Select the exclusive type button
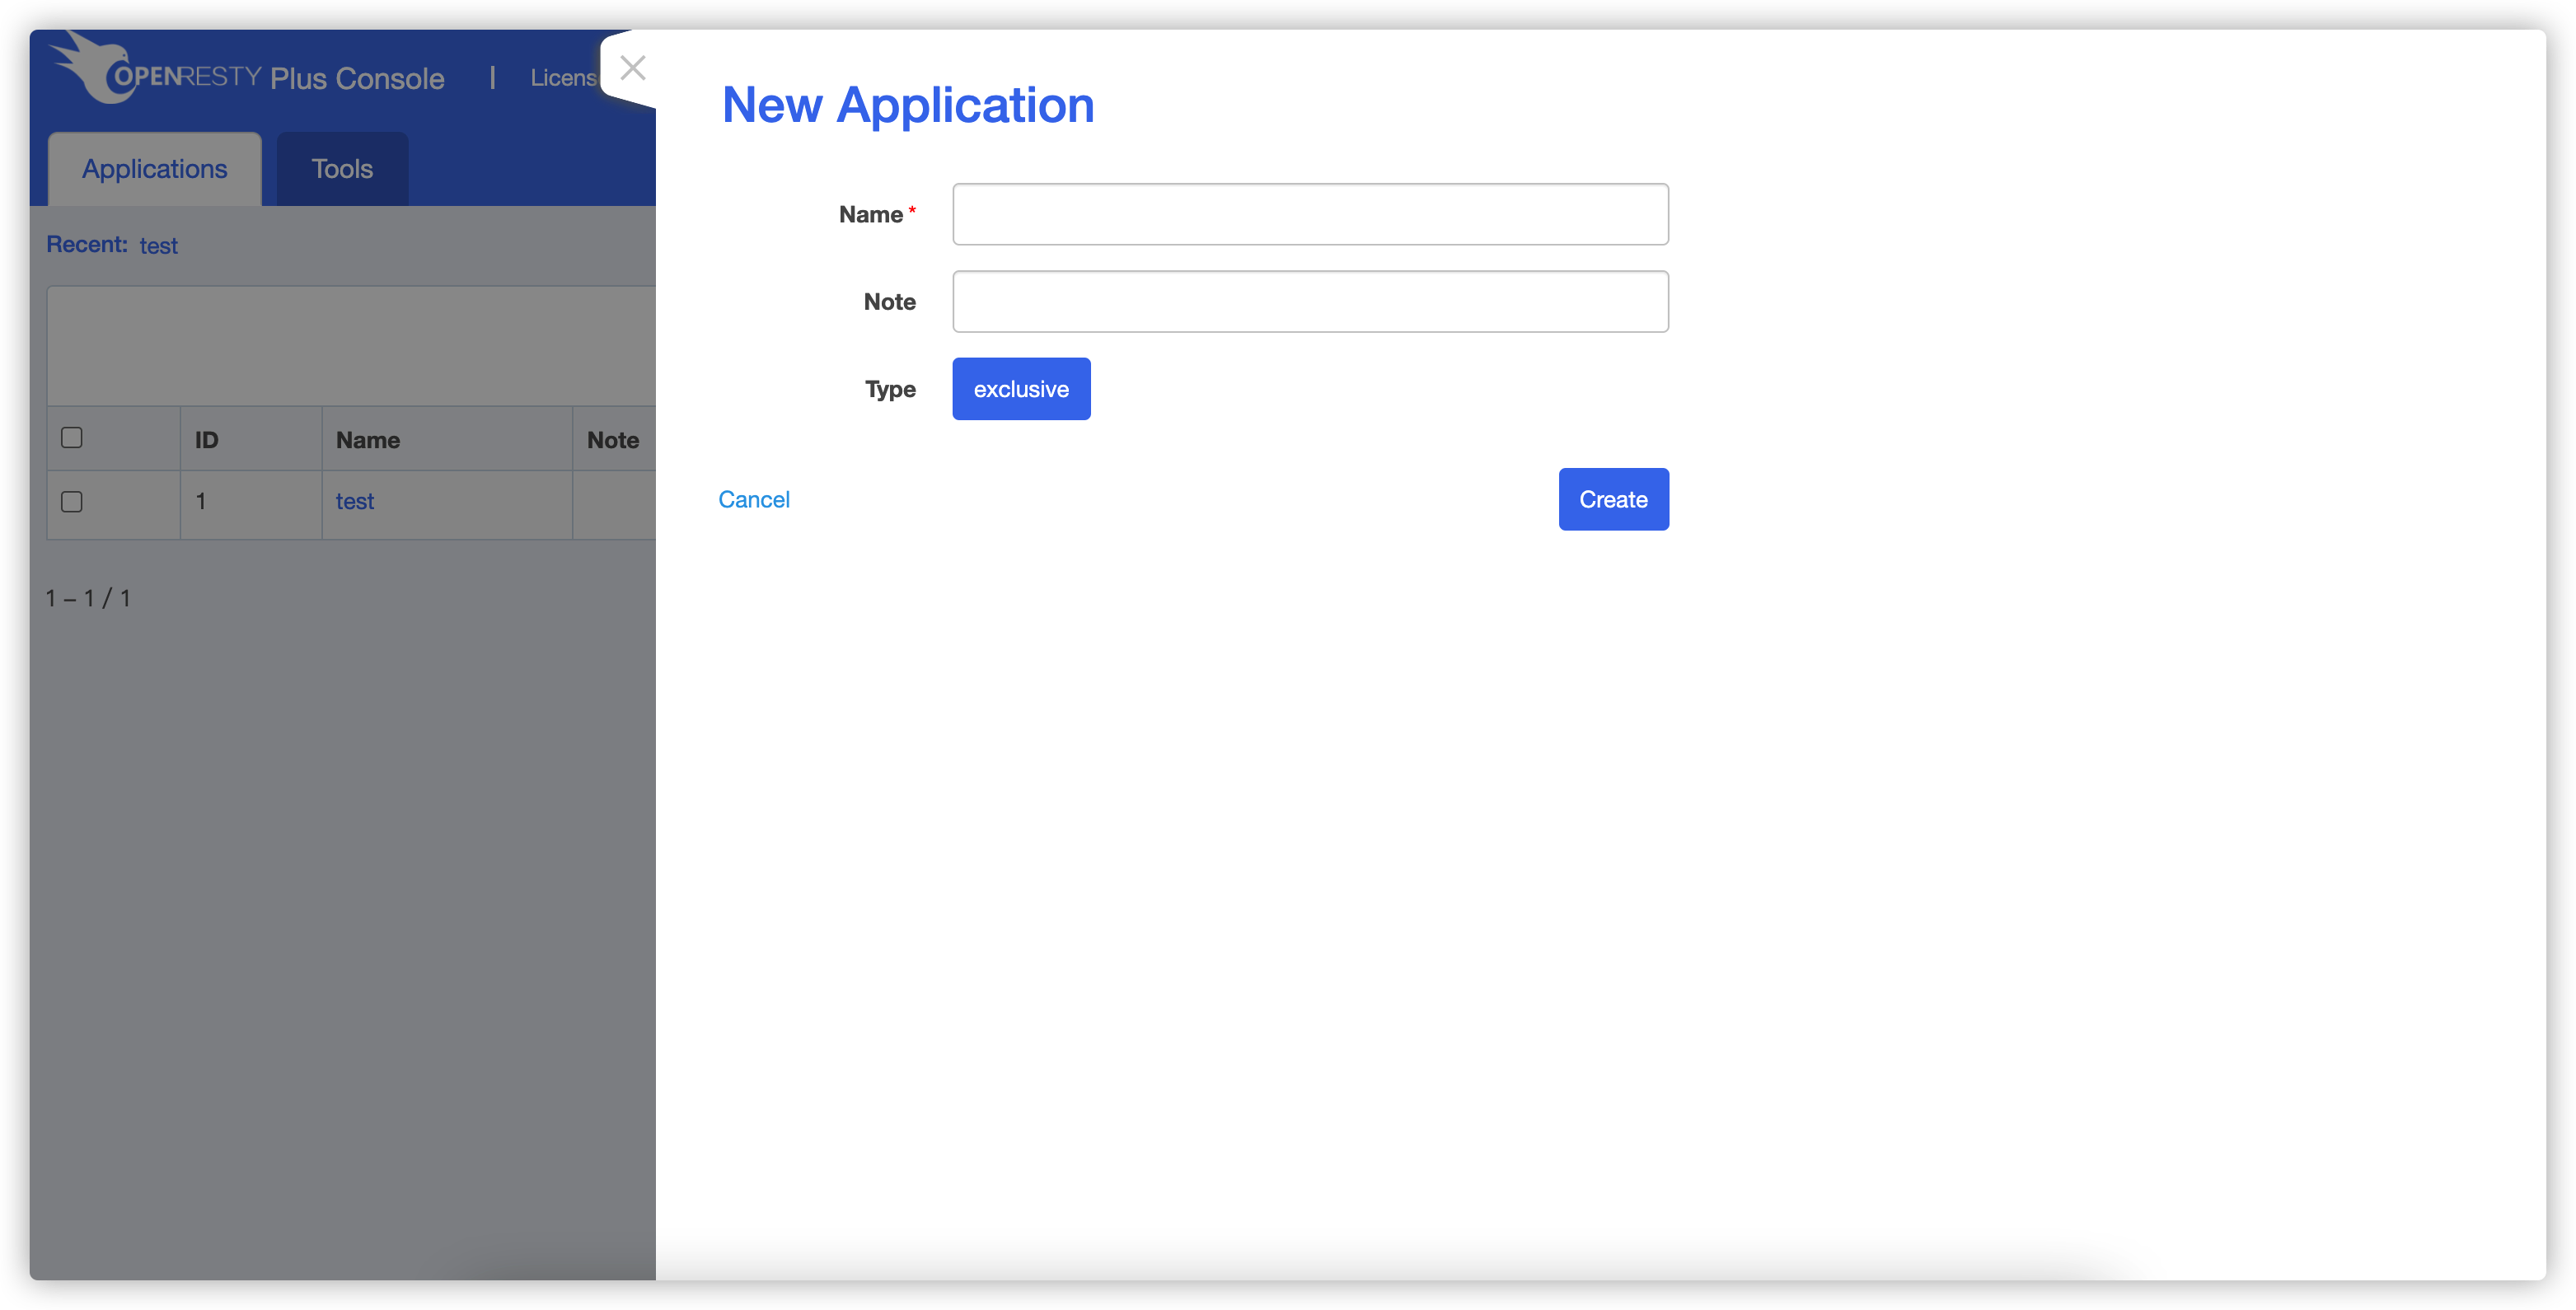 [x=1021, y=389]
